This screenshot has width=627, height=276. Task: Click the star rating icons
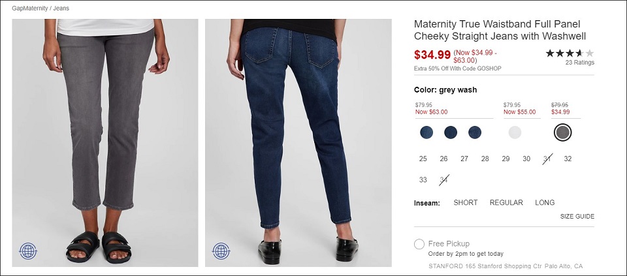pyautogui.click(x=570, y=53)
